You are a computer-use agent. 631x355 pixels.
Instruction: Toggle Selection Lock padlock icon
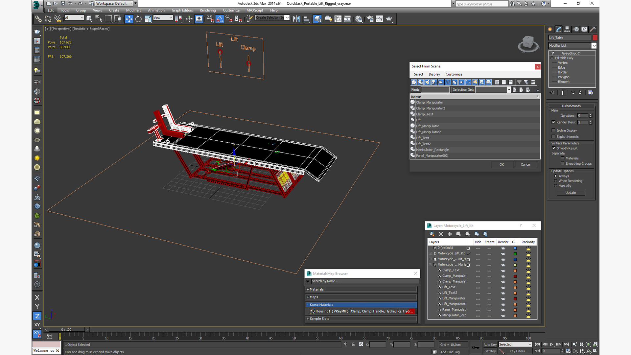[353, 344]
